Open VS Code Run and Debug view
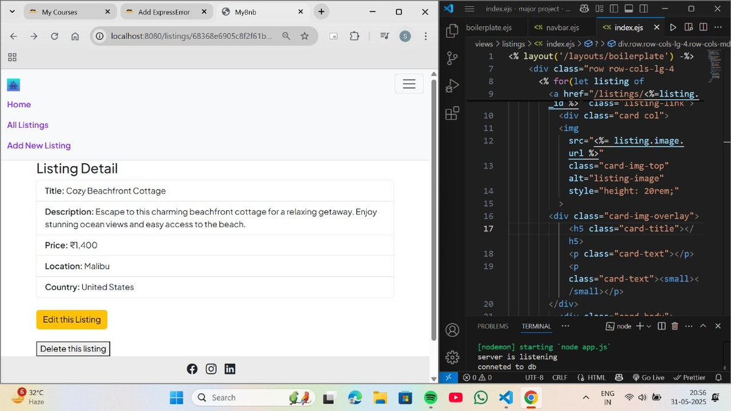Viewport: 731px width, 411px height. click(x=452, y=86)
